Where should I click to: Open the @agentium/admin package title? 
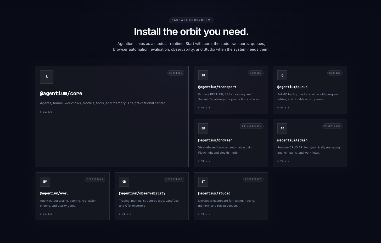tap(292, 140)
